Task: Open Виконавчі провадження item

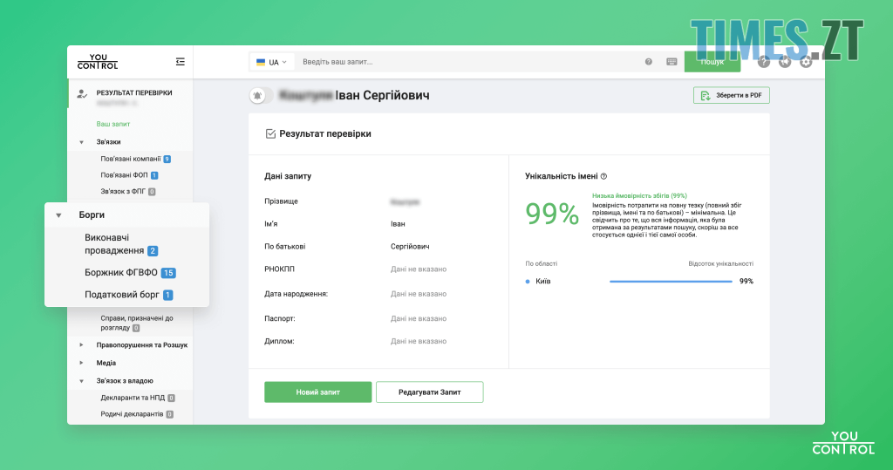Action: [x=119, y=244]
